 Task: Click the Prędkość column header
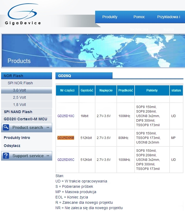coord(126,90)
